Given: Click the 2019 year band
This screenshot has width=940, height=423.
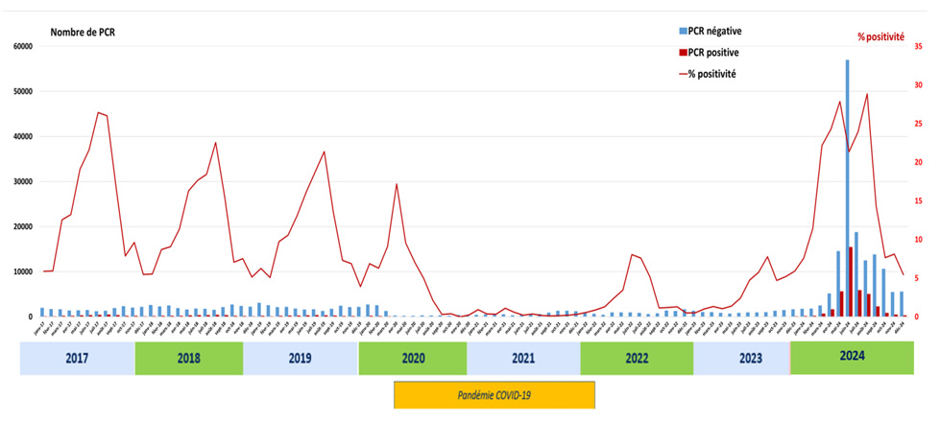Looking at the screenshot, I should pyautogui.click(x=300, y=359).
